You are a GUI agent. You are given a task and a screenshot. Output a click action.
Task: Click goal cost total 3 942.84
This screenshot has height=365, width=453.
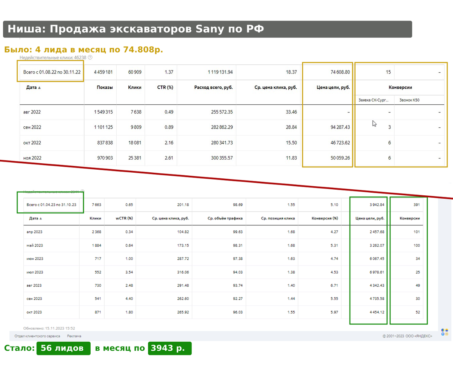[x=377, y=205]
